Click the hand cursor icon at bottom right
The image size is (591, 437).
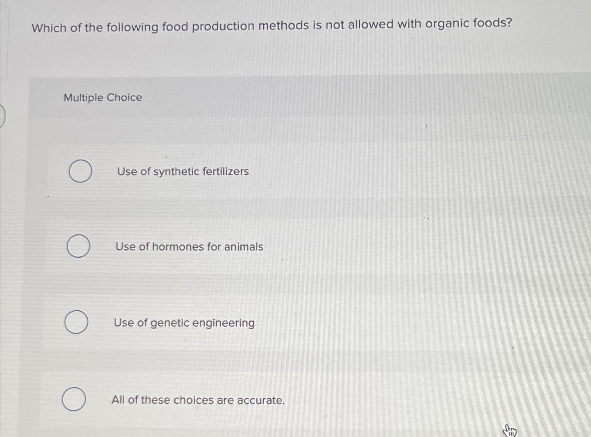tap(510, 431)
